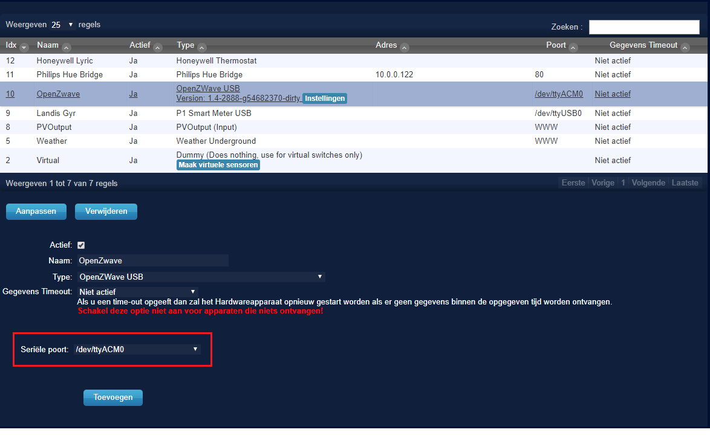This screenshot has height=444, width=710.
Task: Click the Aanpassen button
Action: click(36, 211)
